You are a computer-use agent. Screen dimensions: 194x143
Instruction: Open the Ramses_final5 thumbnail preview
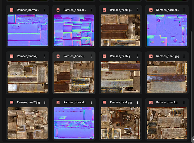[120, 31]
